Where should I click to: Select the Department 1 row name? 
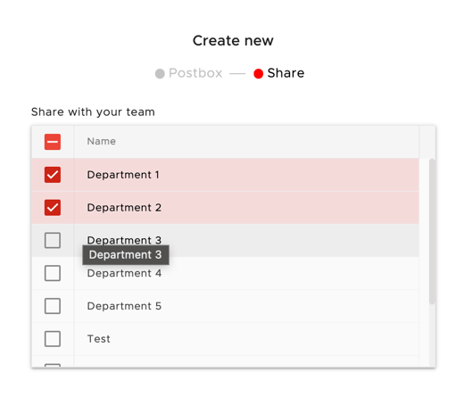(123, 175)
